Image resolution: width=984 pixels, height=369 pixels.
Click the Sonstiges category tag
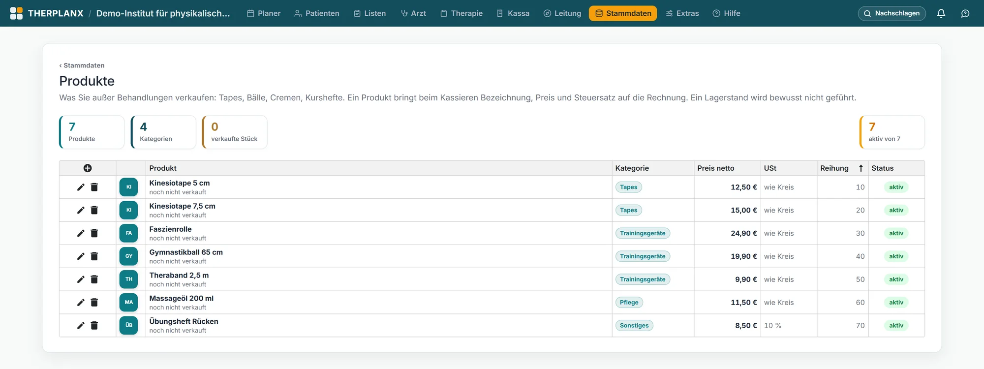[x=634, y=326]
